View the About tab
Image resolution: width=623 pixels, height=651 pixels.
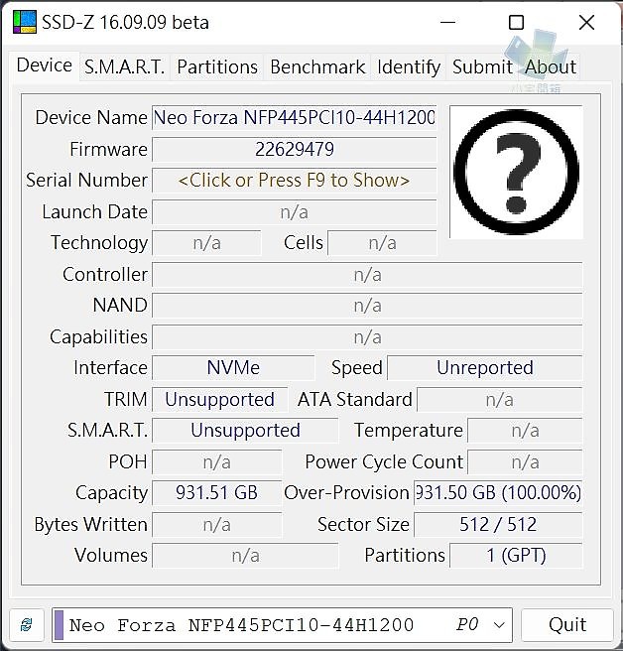pyautogui.click(x=551, y=66)
